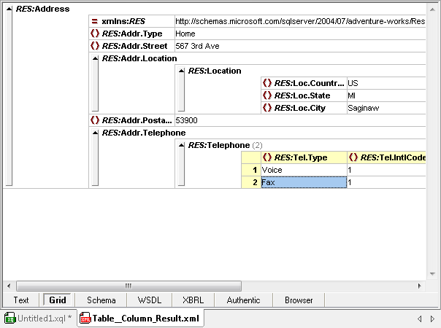This screenshot has width=441, height=328.
Task: Click the xmlns:RES attribute equals icon
Action: point(95,21)
